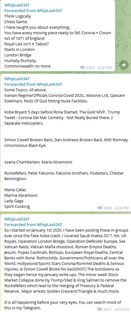The image size is (131, 313).
Task: Click the 4:34 PM timestamp beside 3671 views
Action: coord(121,309)
